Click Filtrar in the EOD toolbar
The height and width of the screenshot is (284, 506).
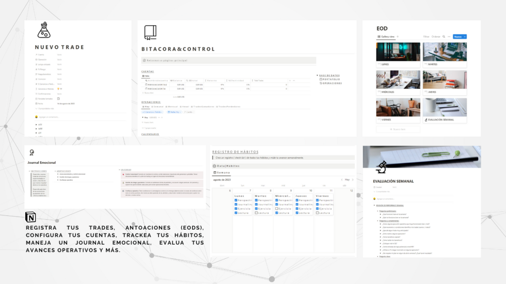426,37
